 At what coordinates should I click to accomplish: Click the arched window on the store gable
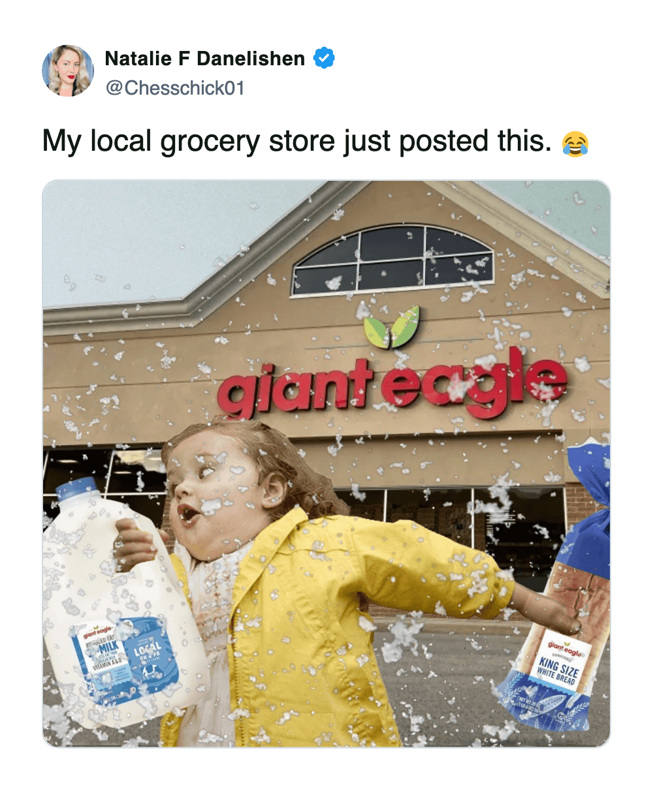click(x=392, y=259)
